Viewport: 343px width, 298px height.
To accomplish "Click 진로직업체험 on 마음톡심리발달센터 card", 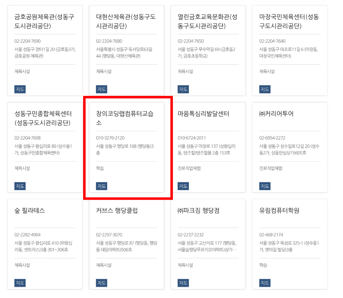I will click(x=189, y=169).
